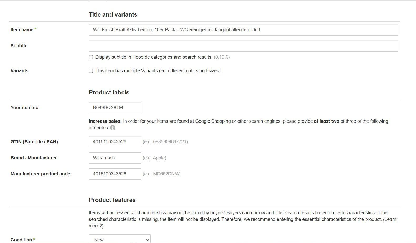Click the 'Product labels' section heading
The image size is (416, 243).
point(109,92)
